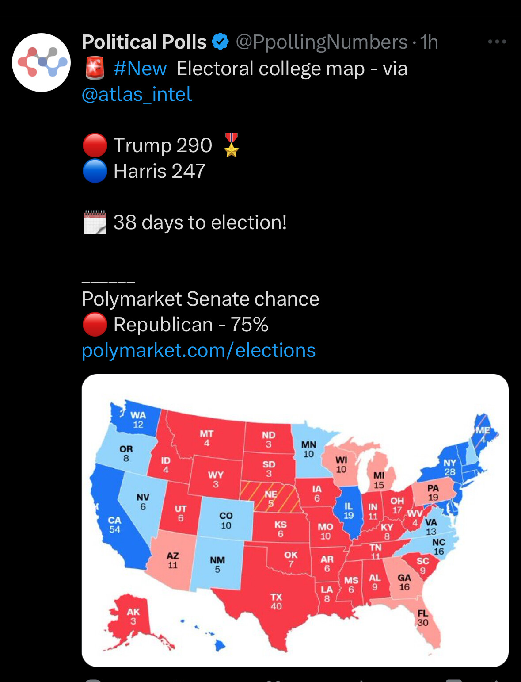521x682 pixels.
Task: Click Florida labeled FL 30 on map
Action: click(422, 618)
